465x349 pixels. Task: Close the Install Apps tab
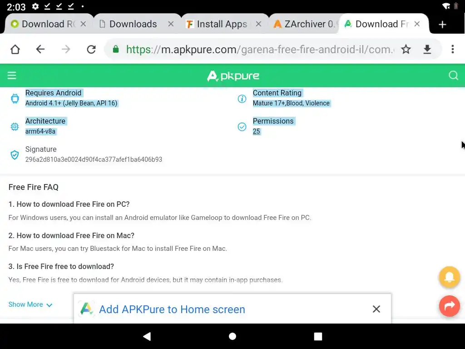[x=258, y=24]
